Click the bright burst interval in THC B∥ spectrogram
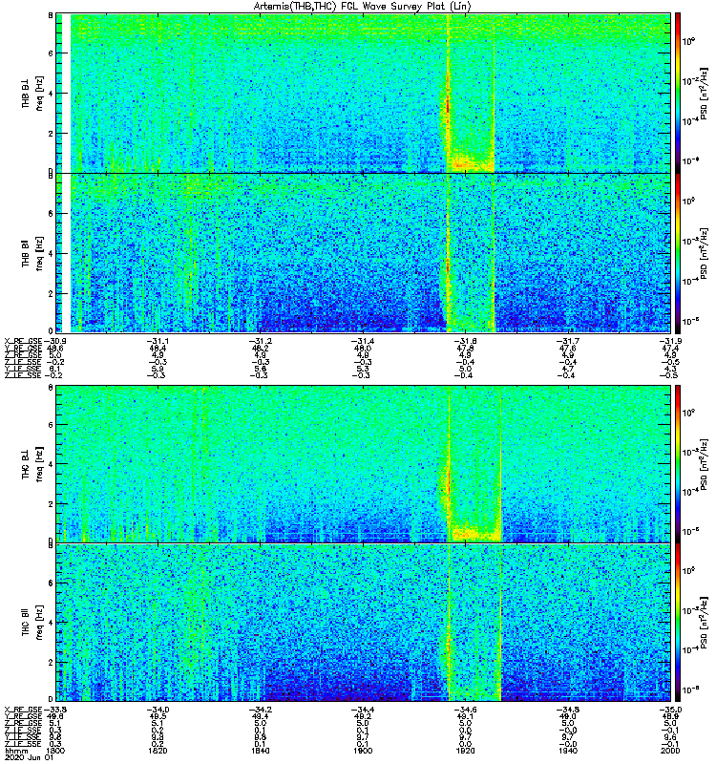This screenshot has width=716, height=764. [474, 623]
